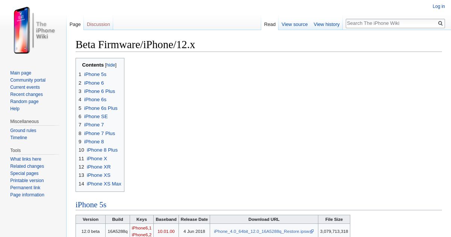The height and width of the screenshot is (237, 451).
Task: Jump to iPhone 6s in contents
Action: click(95, 100)
